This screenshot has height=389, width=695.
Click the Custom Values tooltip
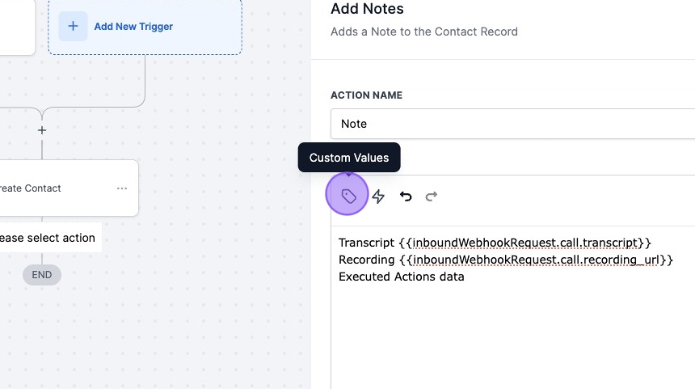tap(349, 158)
